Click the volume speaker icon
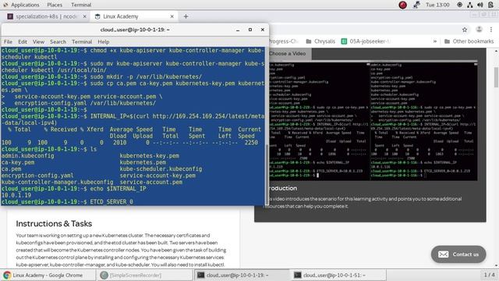Image resolution: width=499 pixels, height=281 pixels. click(x=480, y=5)
